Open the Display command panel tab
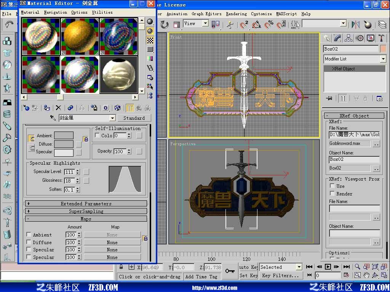 (x=371, y=38)
